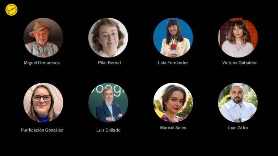278x156 pixels.
Task: Select Pilar Bernat's circular photo
Action: click(108, 38)
